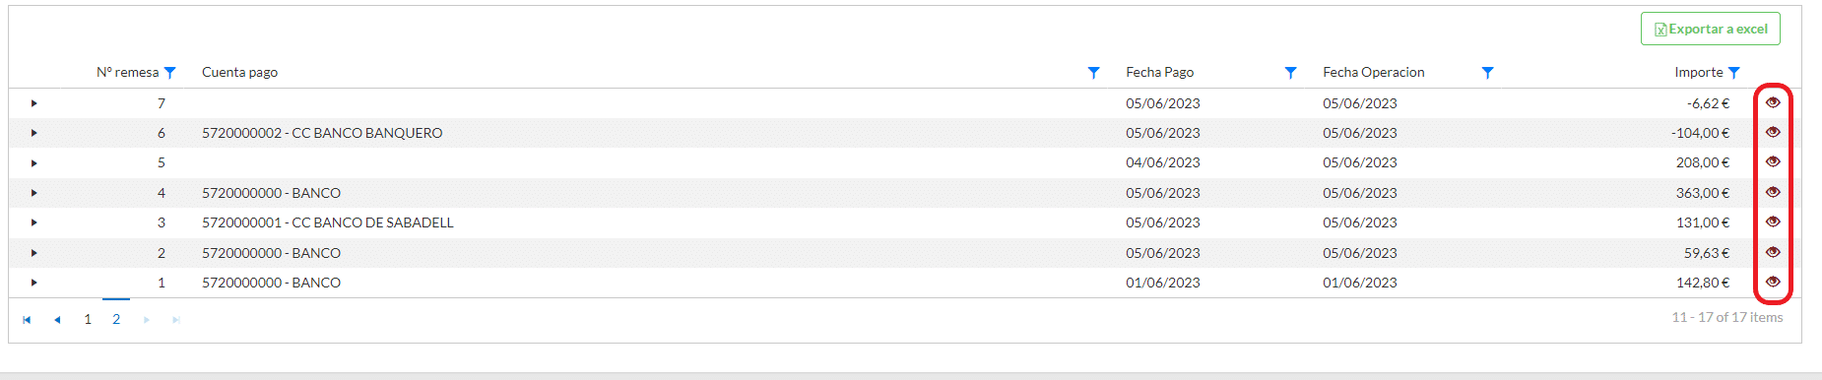Click Exportar a excel button
1822x380 pixels.
click(x=1711, y=29)
